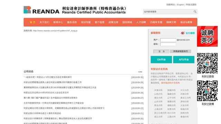Image resolution: width=221 pixels, height=124 pixels.
Task: Open the news headline dated 2018-09-23
Action: [x=54, y=103]
